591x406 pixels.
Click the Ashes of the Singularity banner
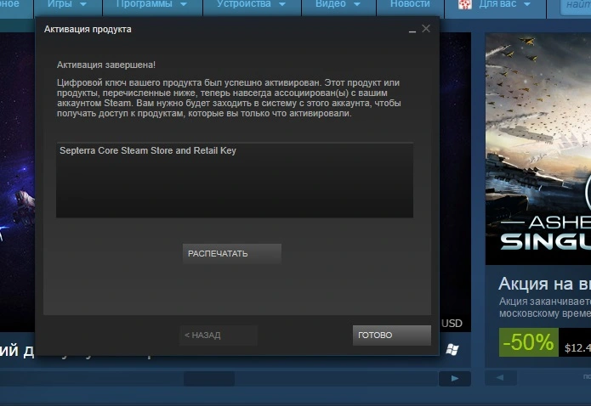pos(538,149)
